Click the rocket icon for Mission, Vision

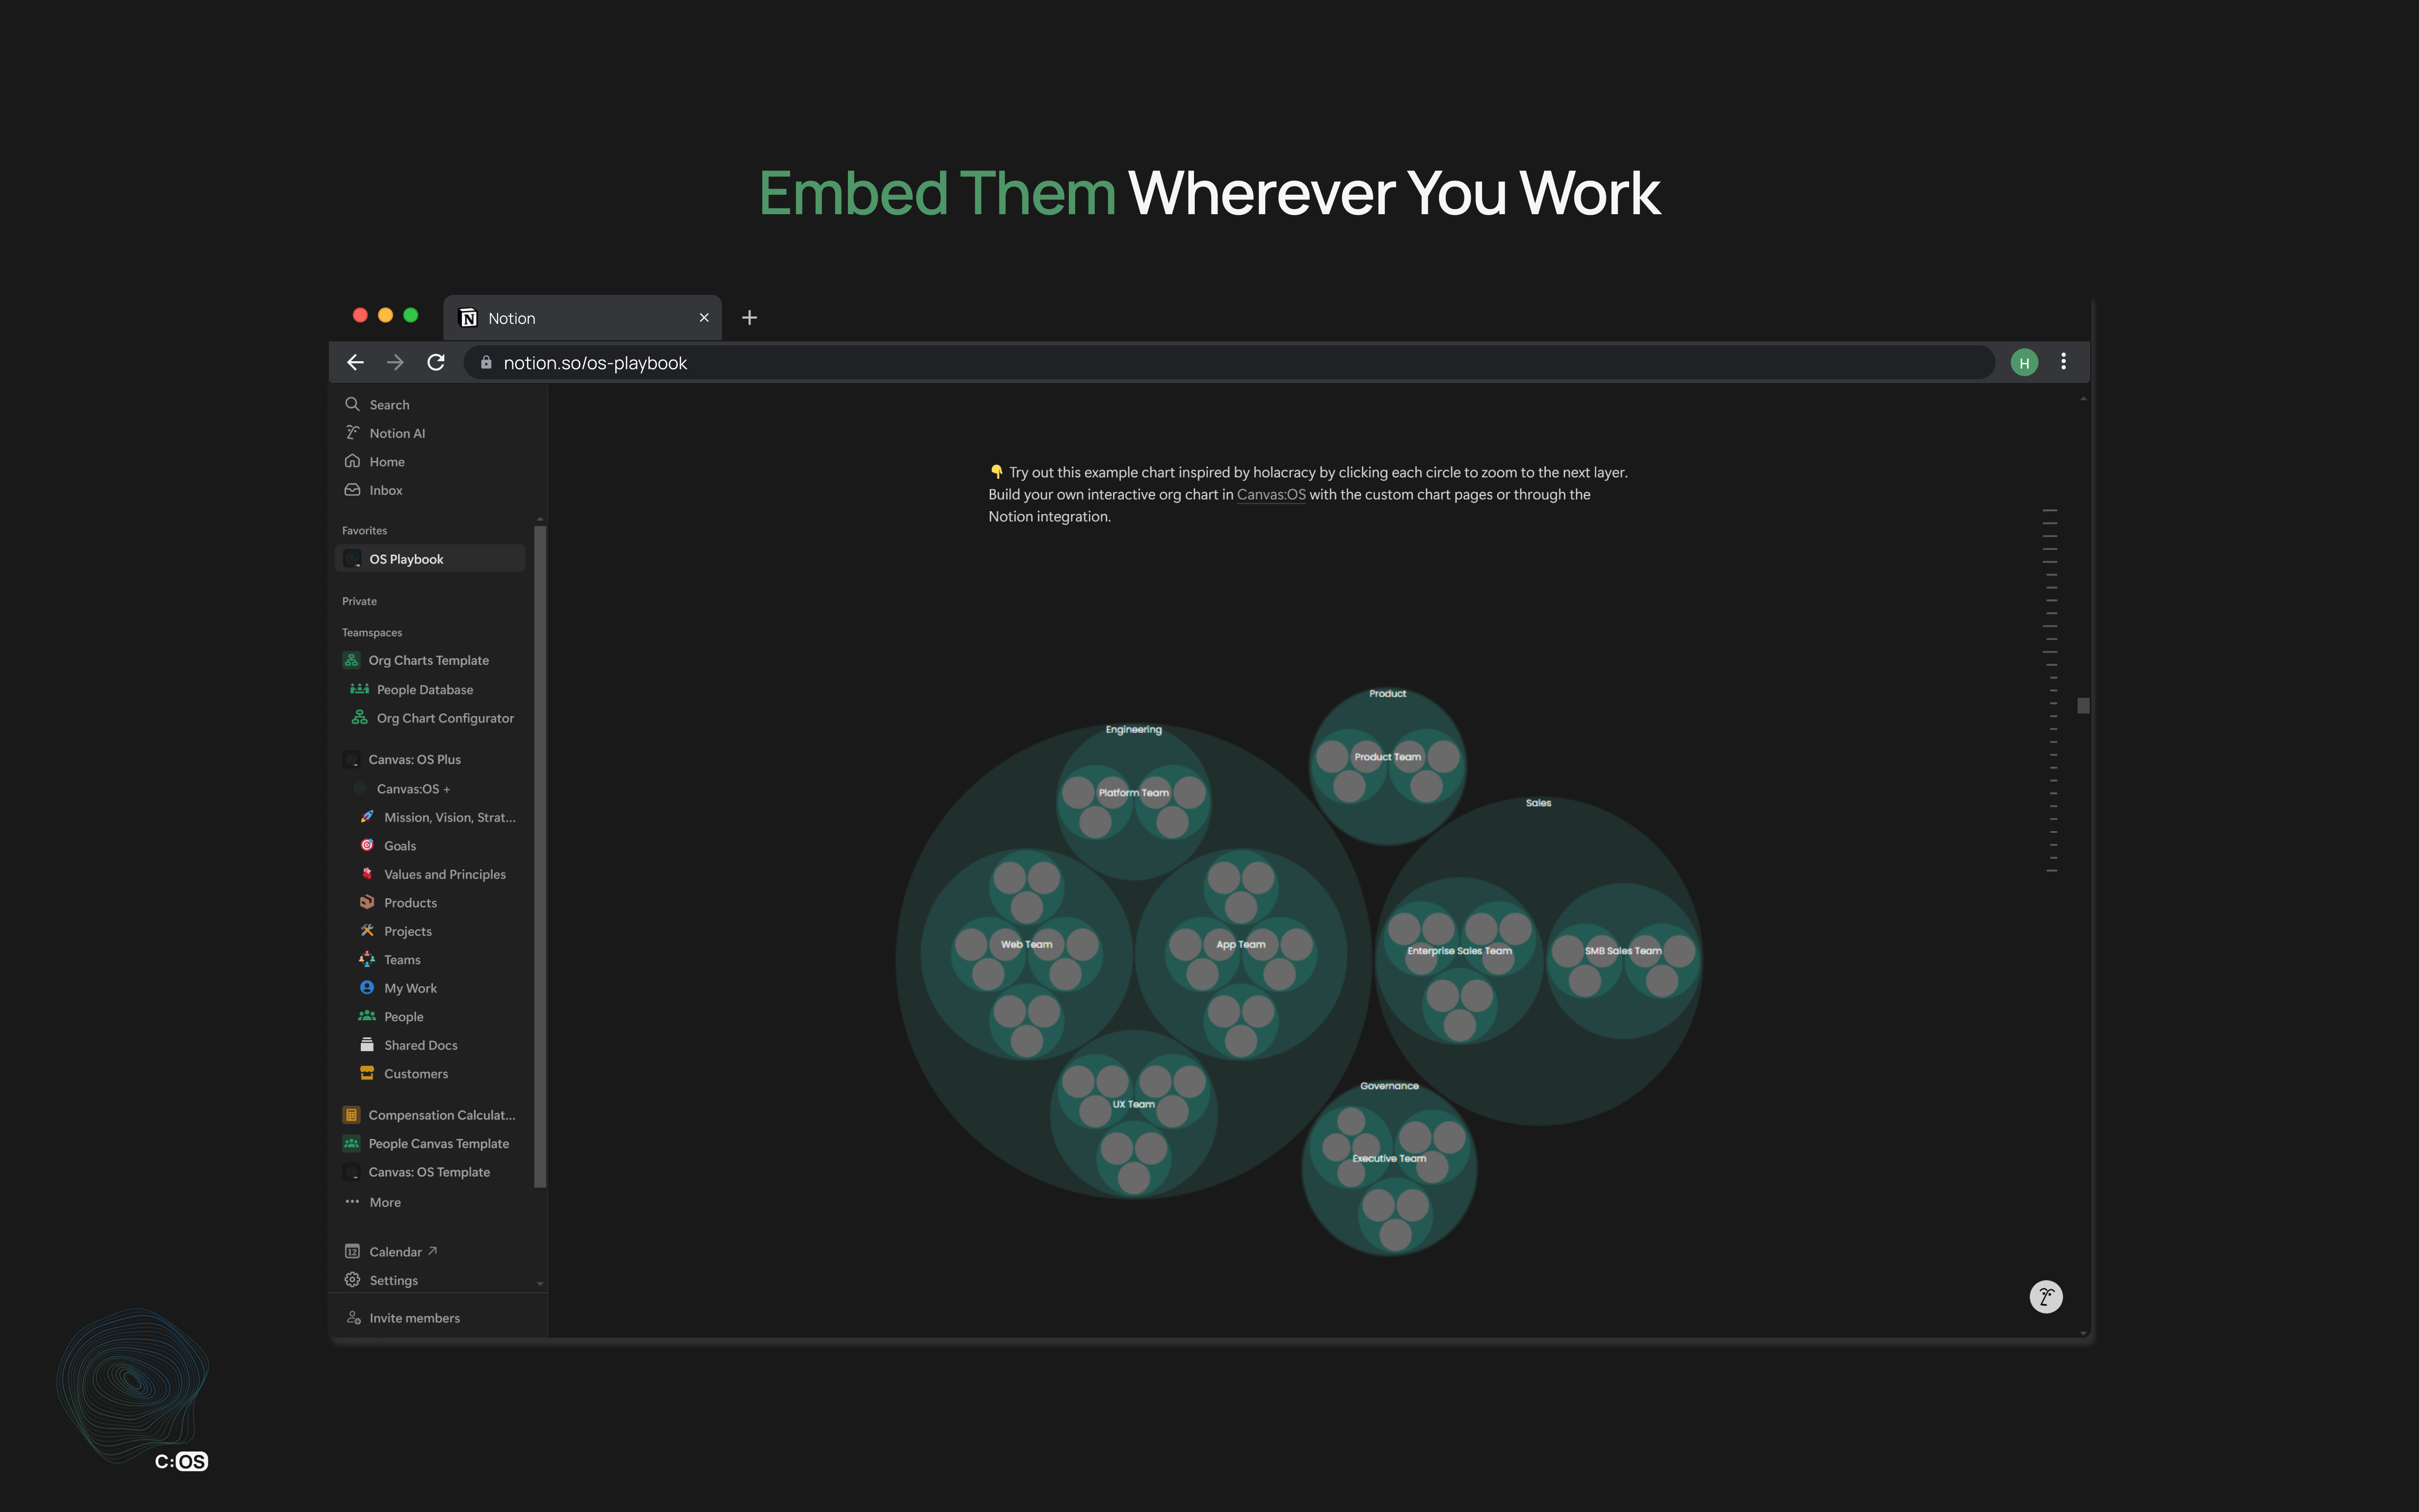coord(367,816)
